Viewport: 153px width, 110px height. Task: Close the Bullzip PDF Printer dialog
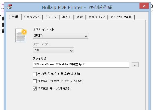click(x=144, y=6)
